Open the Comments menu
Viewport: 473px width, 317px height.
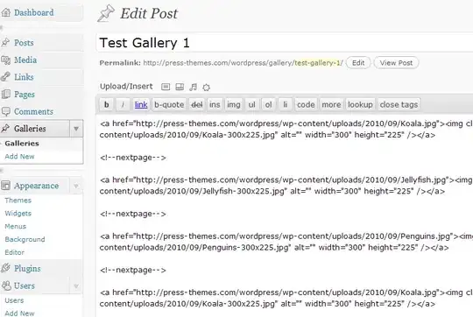tap(33, 111)
